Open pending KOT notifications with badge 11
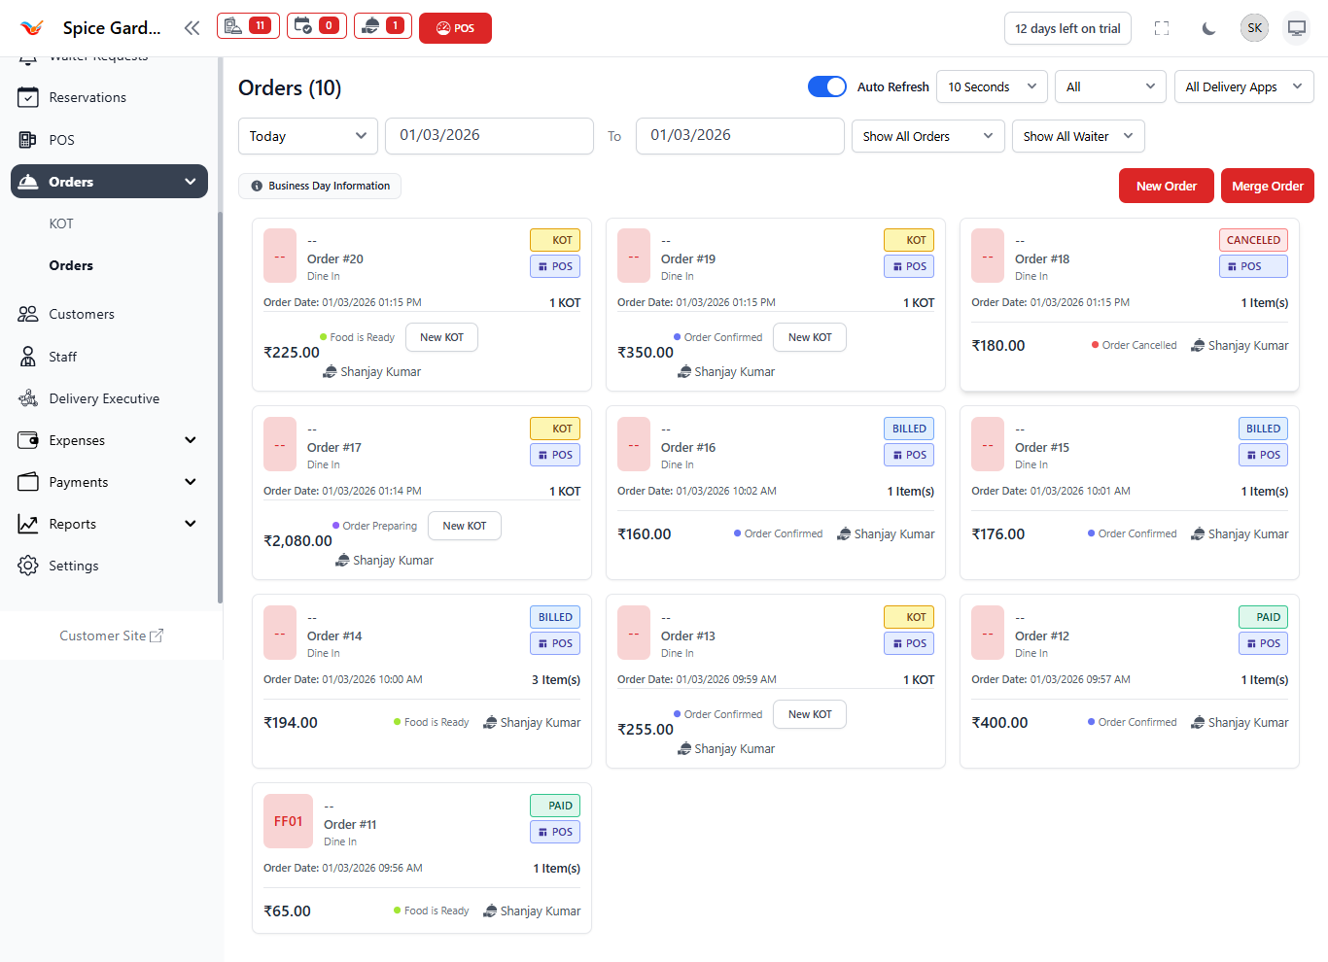Image resolution: width=1328 pixels, height=962 pixels. (x=247, y=27)
